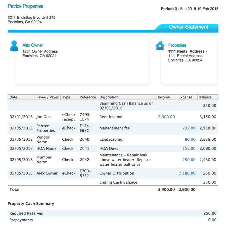Open the 80.00 landscaping expense
The width and height of the screenshot is (226, 230).
[190, 139]
